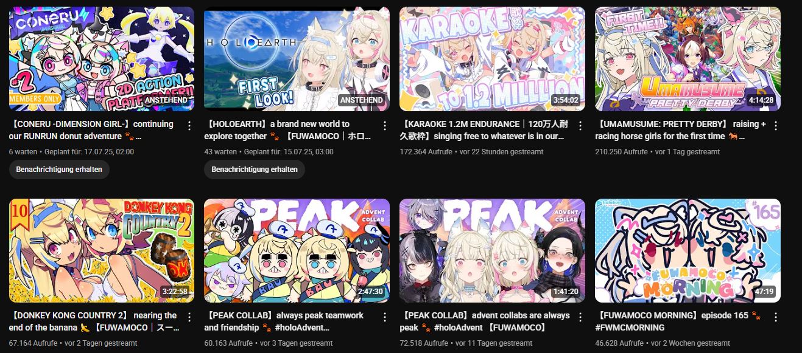Click 'Benachrichtigung erhalten' under the CONERU stream

[x=59, y=170]
